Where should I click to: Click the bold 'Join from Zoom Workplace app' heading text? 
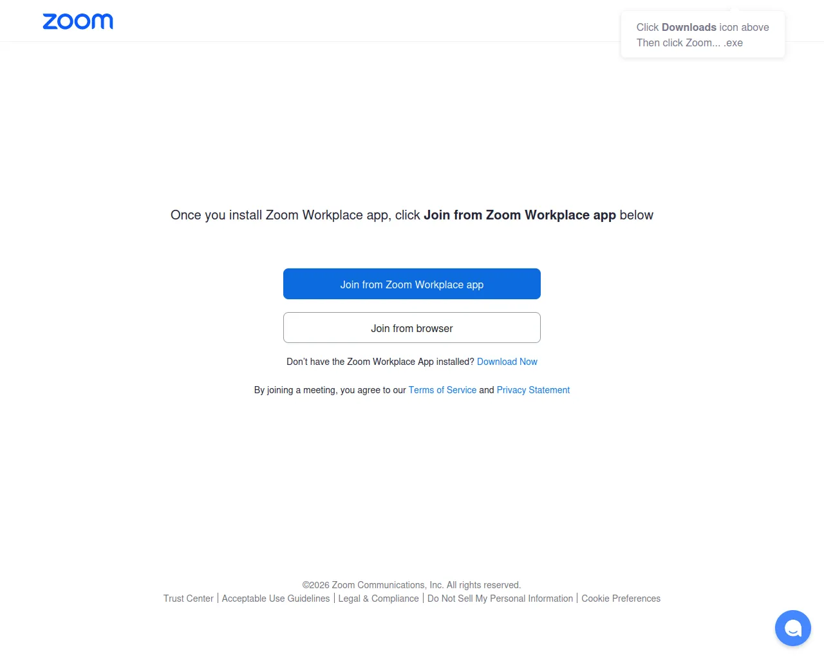point(520,215)
